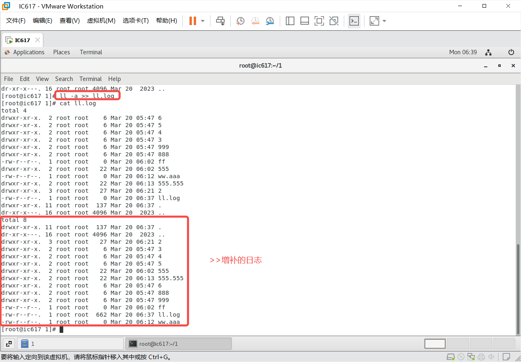Screen dimensions: 521x362
Task: Click the wired network icon in the GNOME panel
Action: click(x=489, y=52)
